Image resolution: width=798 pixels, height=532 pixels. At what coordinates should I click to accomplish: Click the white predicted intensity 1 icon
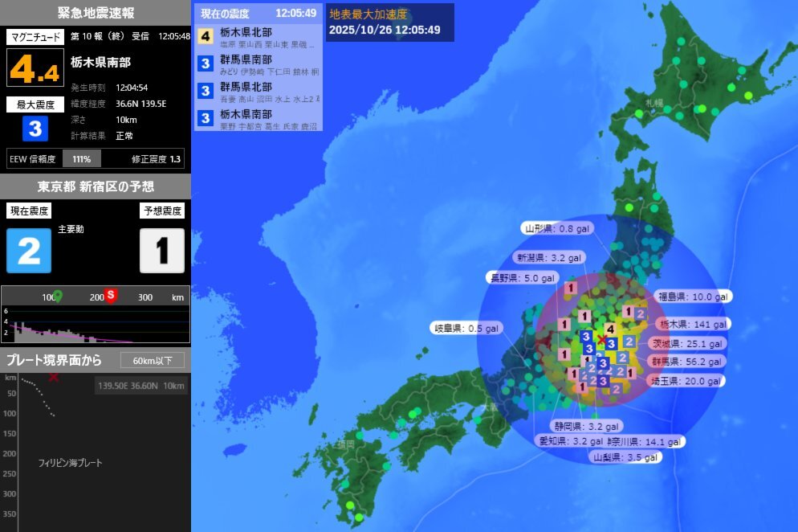point(161,251)
